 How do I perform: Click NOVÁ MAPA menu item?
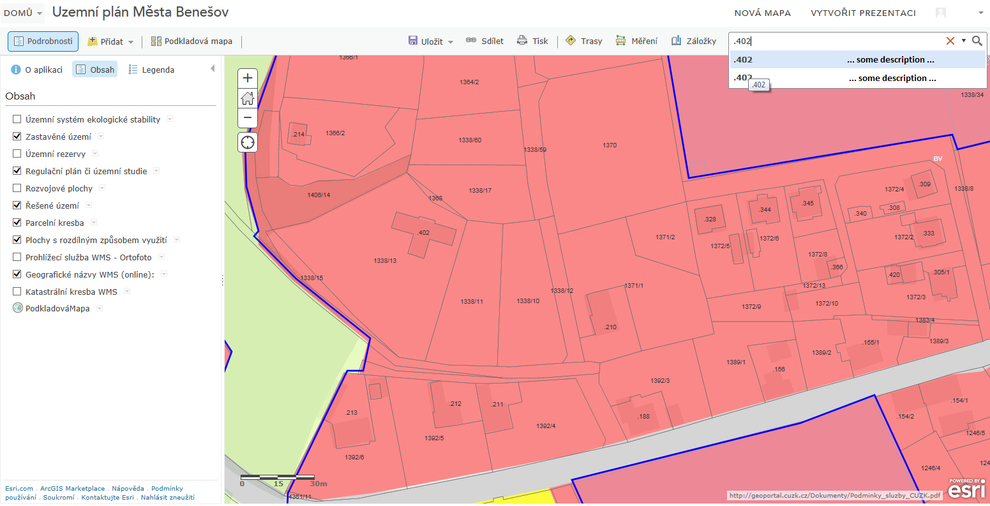coord(762,13)
